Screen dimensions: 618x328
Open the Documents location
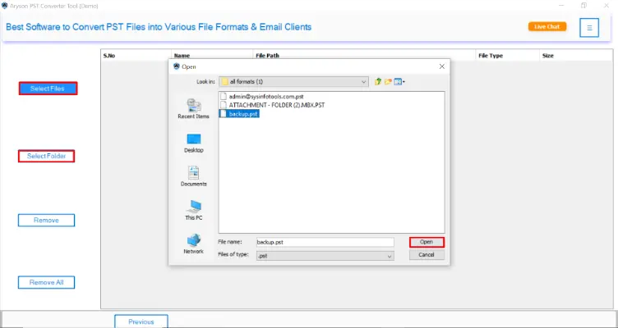[193, 175]
